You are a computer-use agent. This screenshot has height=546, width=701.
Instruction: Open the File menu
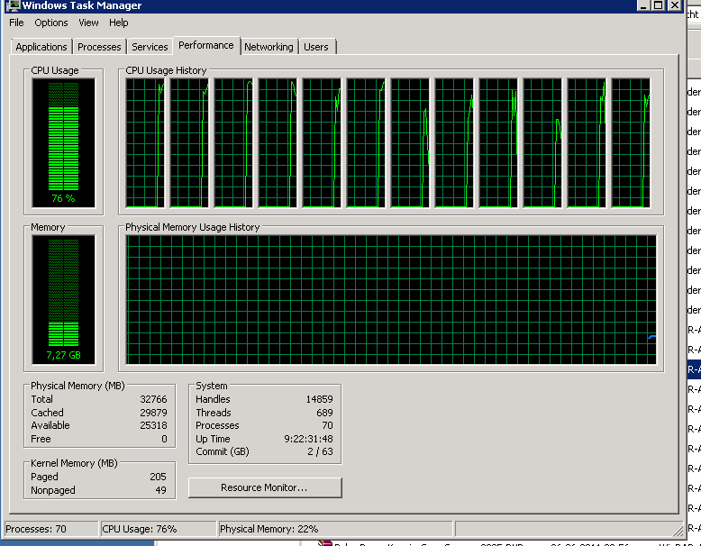pos(16,23)
